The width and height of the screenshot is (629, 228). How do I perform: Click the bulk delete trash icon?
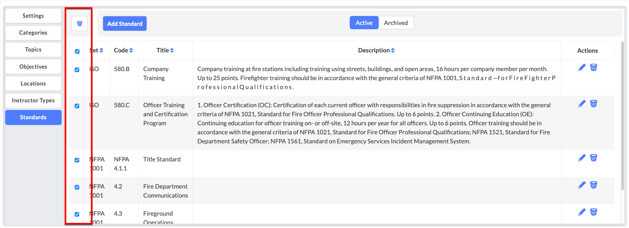coord(79,23)
